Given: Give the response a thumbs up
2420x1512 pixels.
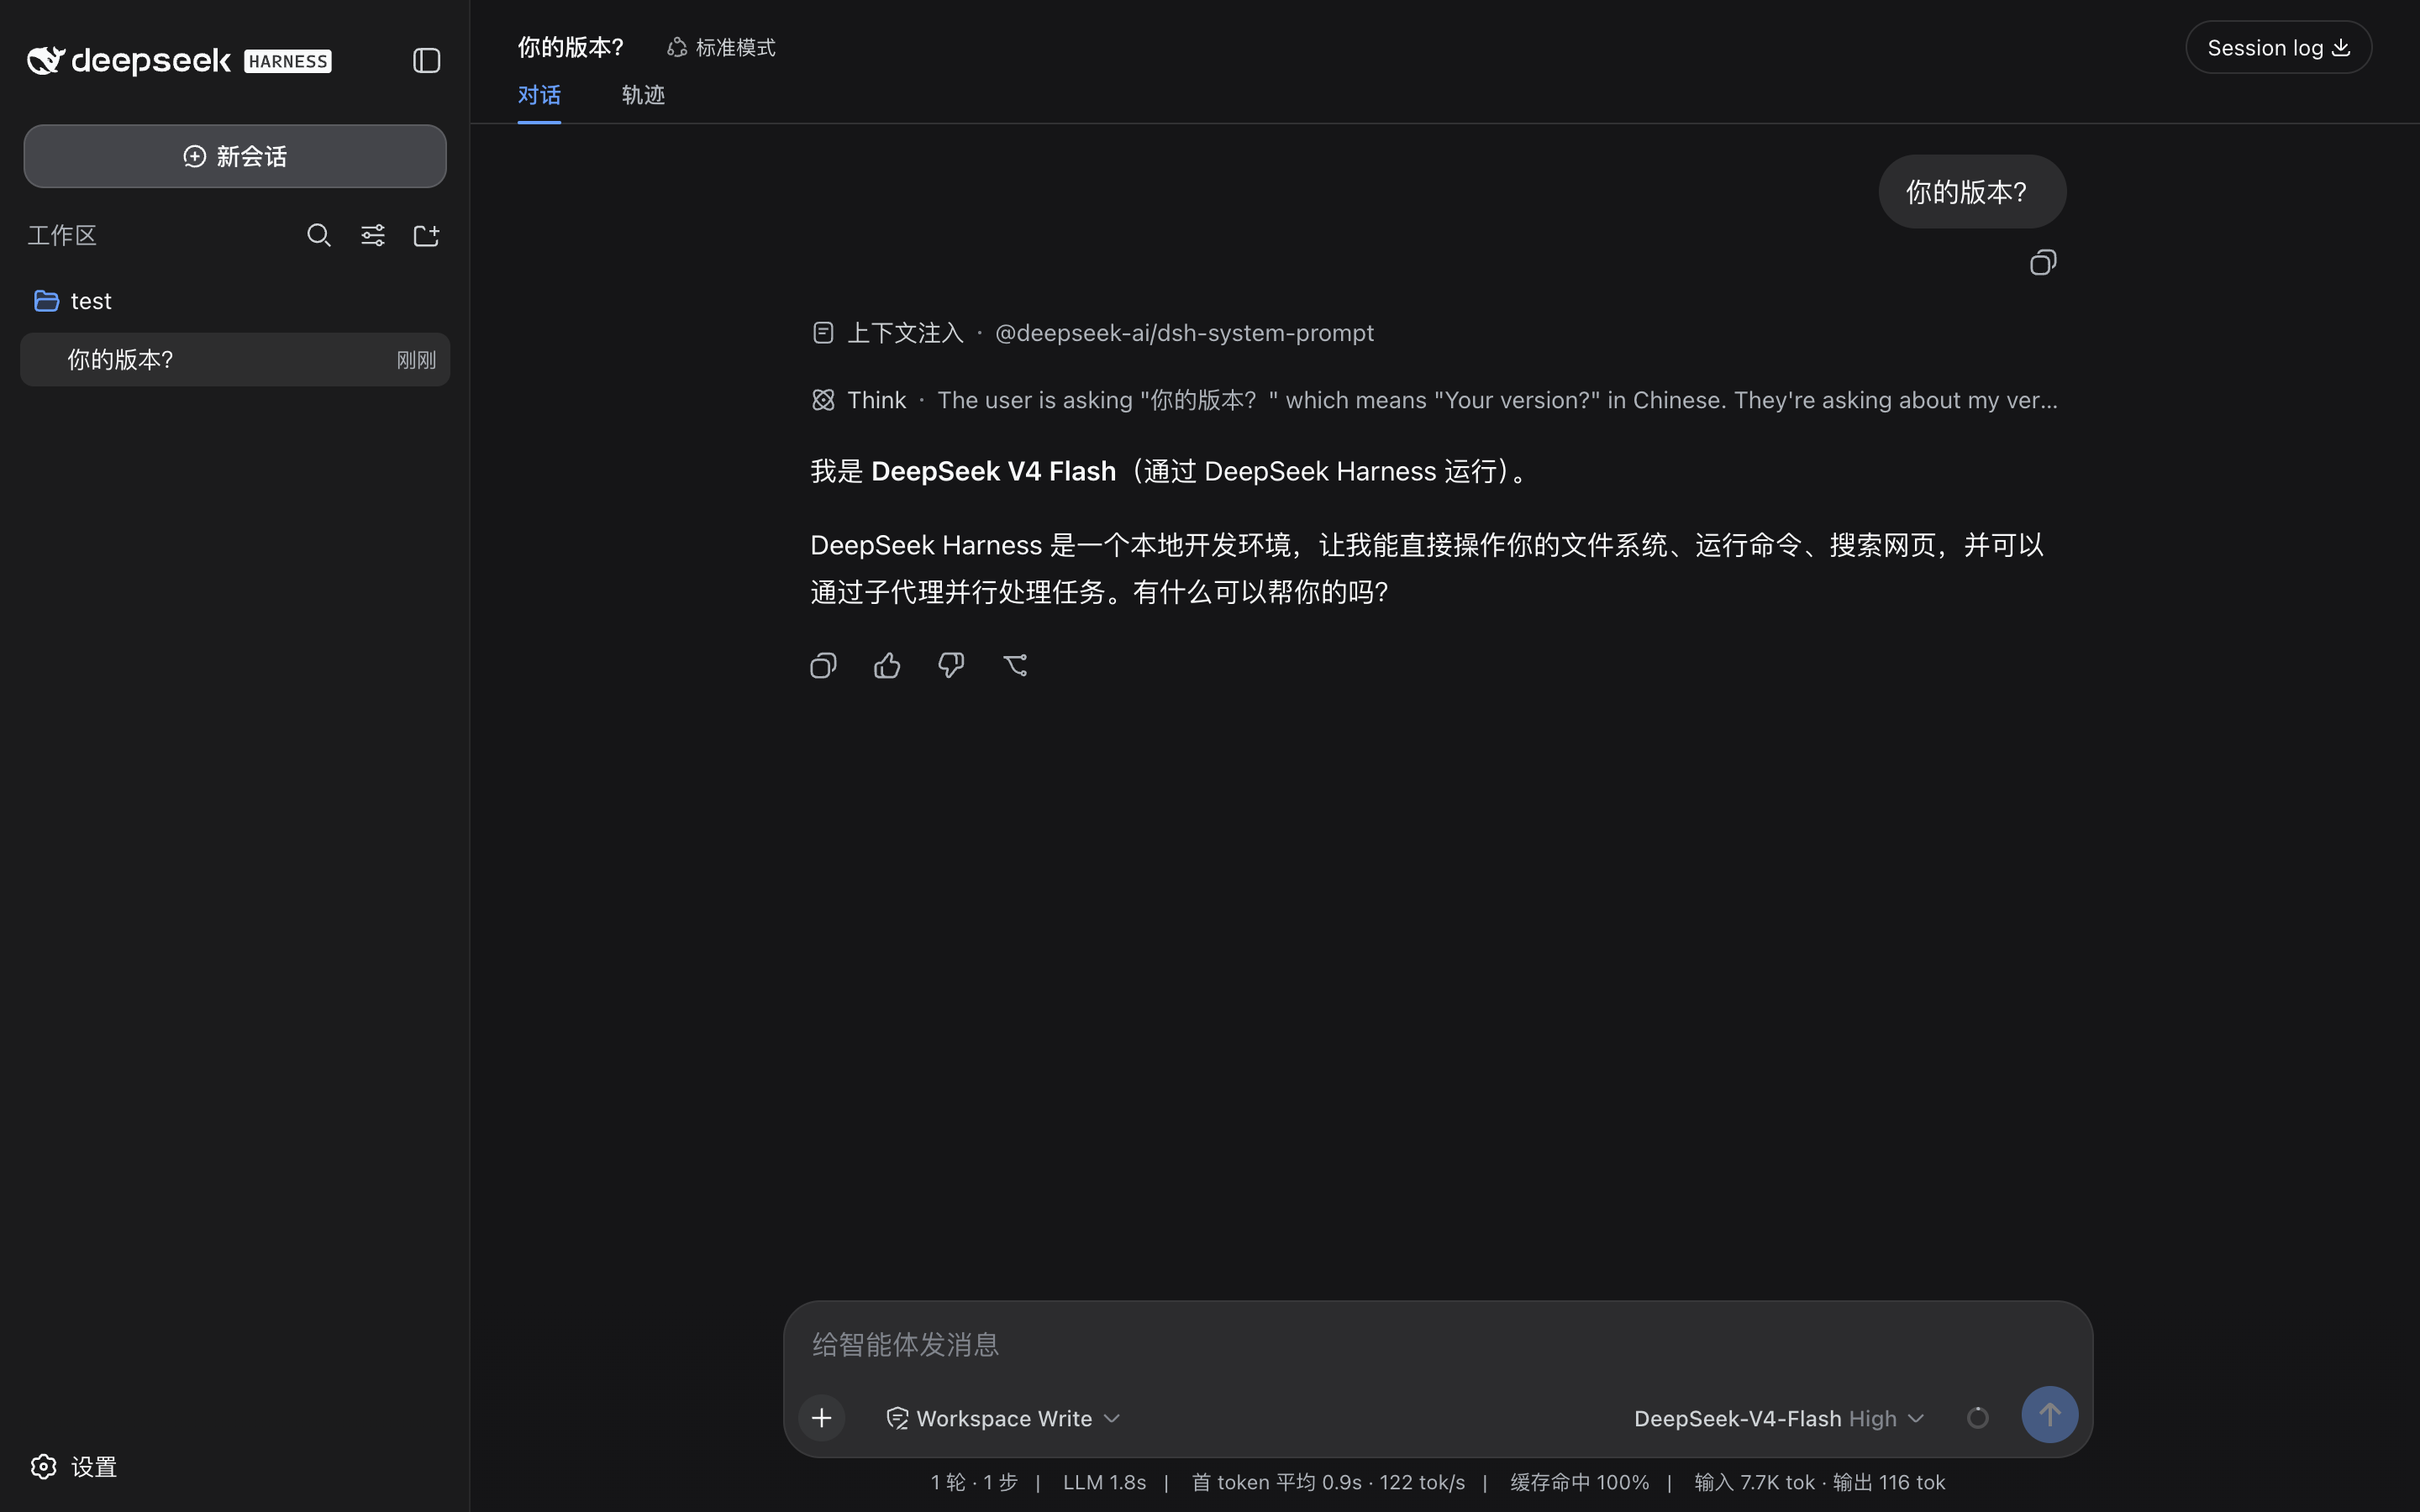Looking at the screenshot, I should (x=887, y=665).
